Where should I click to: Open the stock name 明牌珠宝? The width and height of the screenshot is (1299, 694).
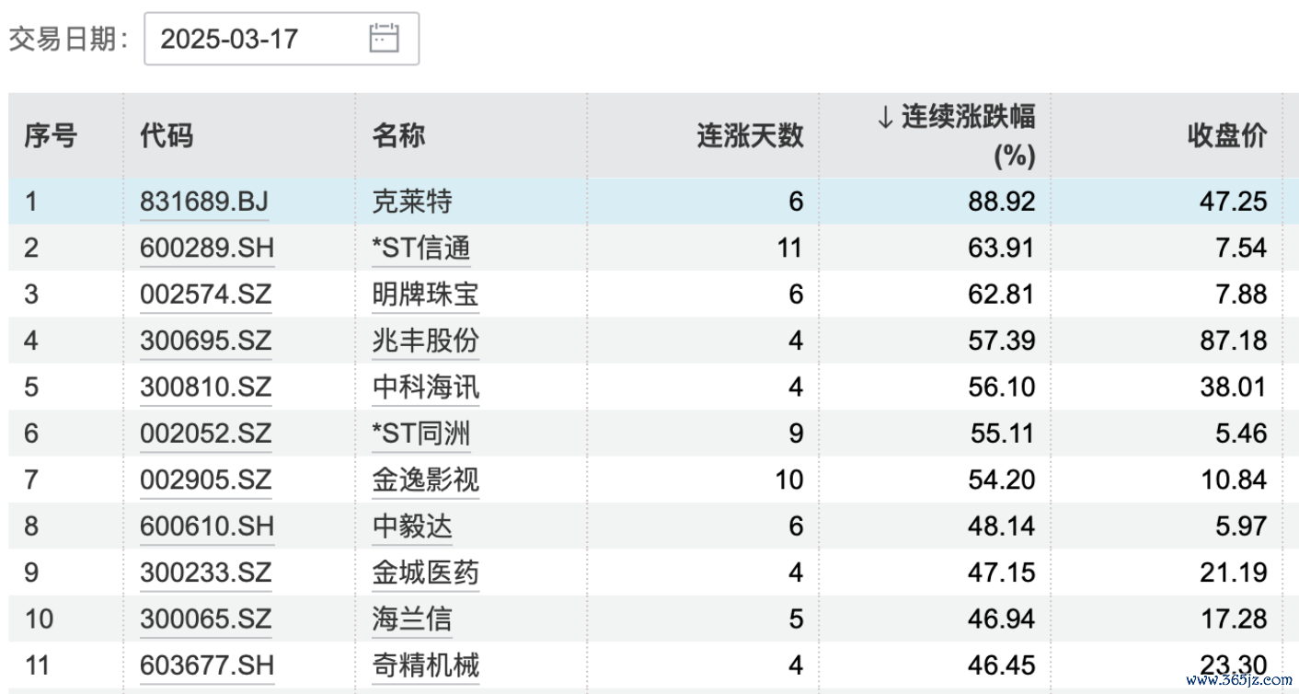(x=425, y=295)
